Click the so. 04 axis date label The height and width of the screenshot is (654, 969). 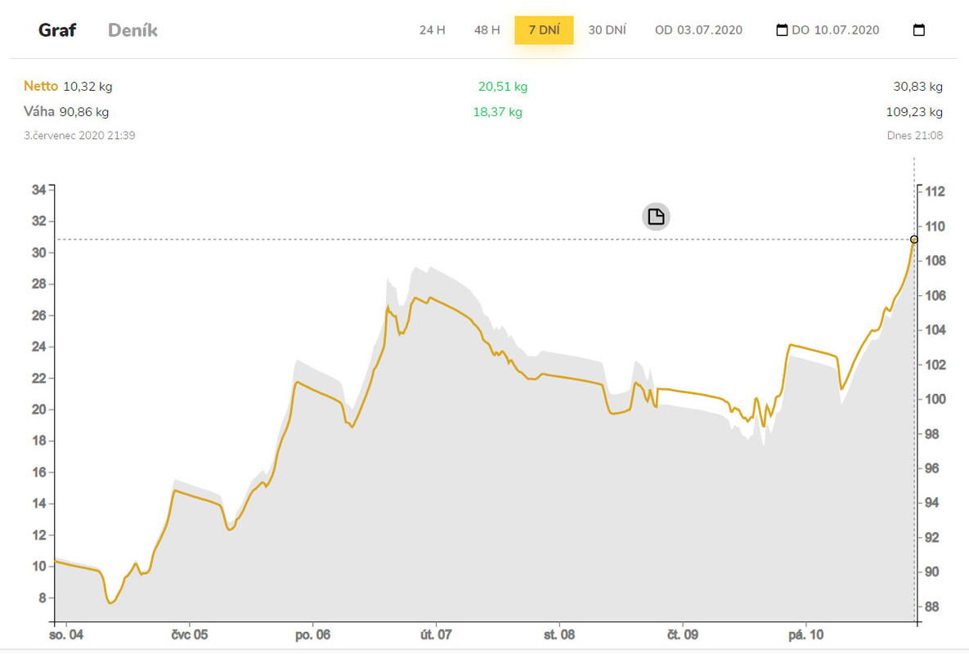point(66,635)
